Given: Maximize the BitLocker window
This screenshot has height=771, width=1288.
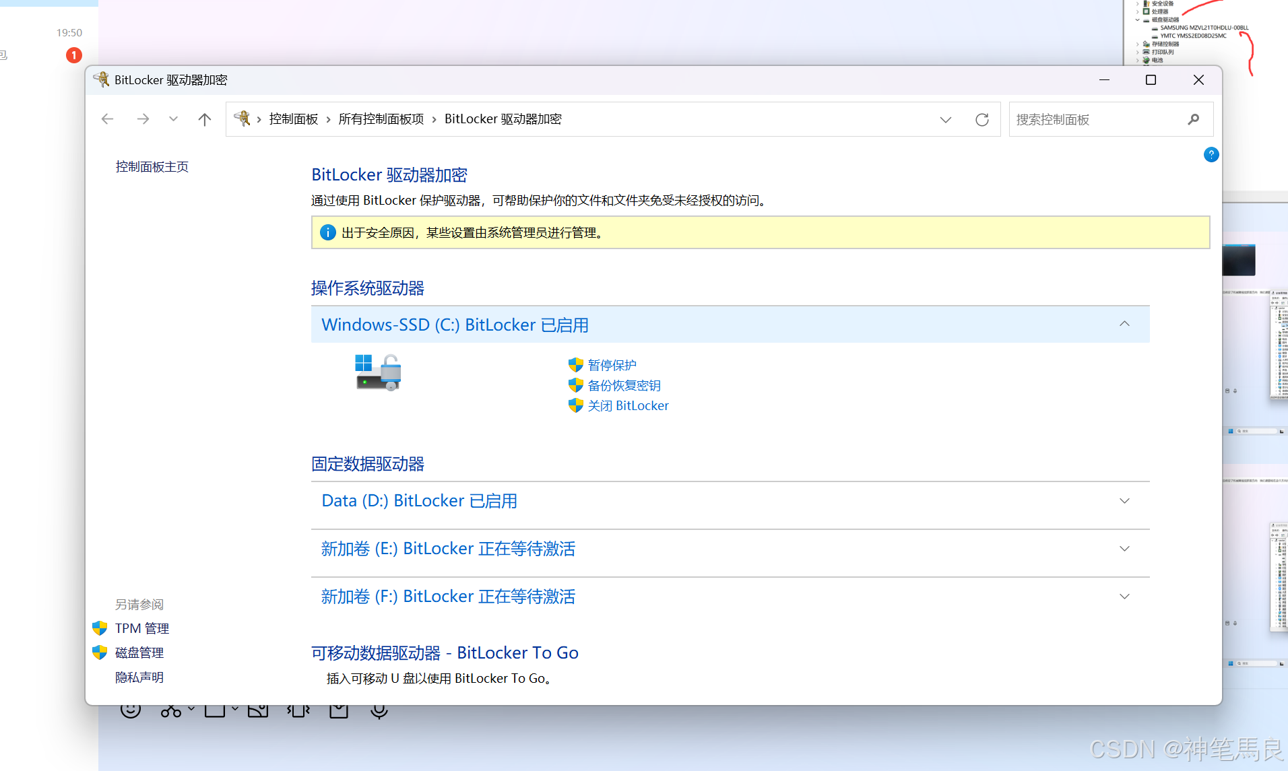Looking at the screenshot, I should (1151, 79).
